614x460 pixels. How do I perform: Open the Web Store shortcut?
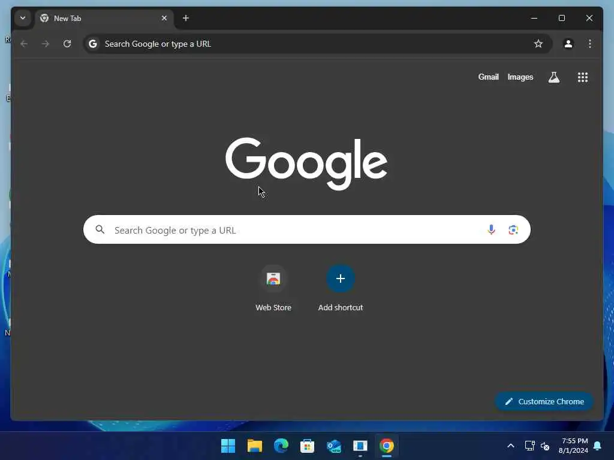point(273,288)
